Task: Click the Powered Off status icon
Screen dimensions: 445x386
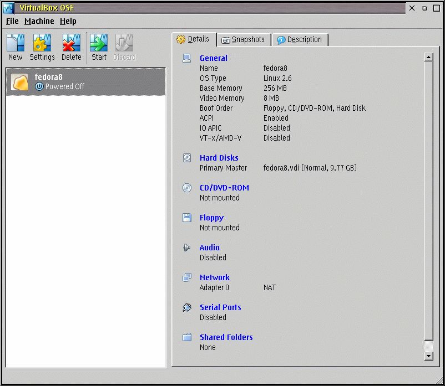Action: [x=39, y=86]
